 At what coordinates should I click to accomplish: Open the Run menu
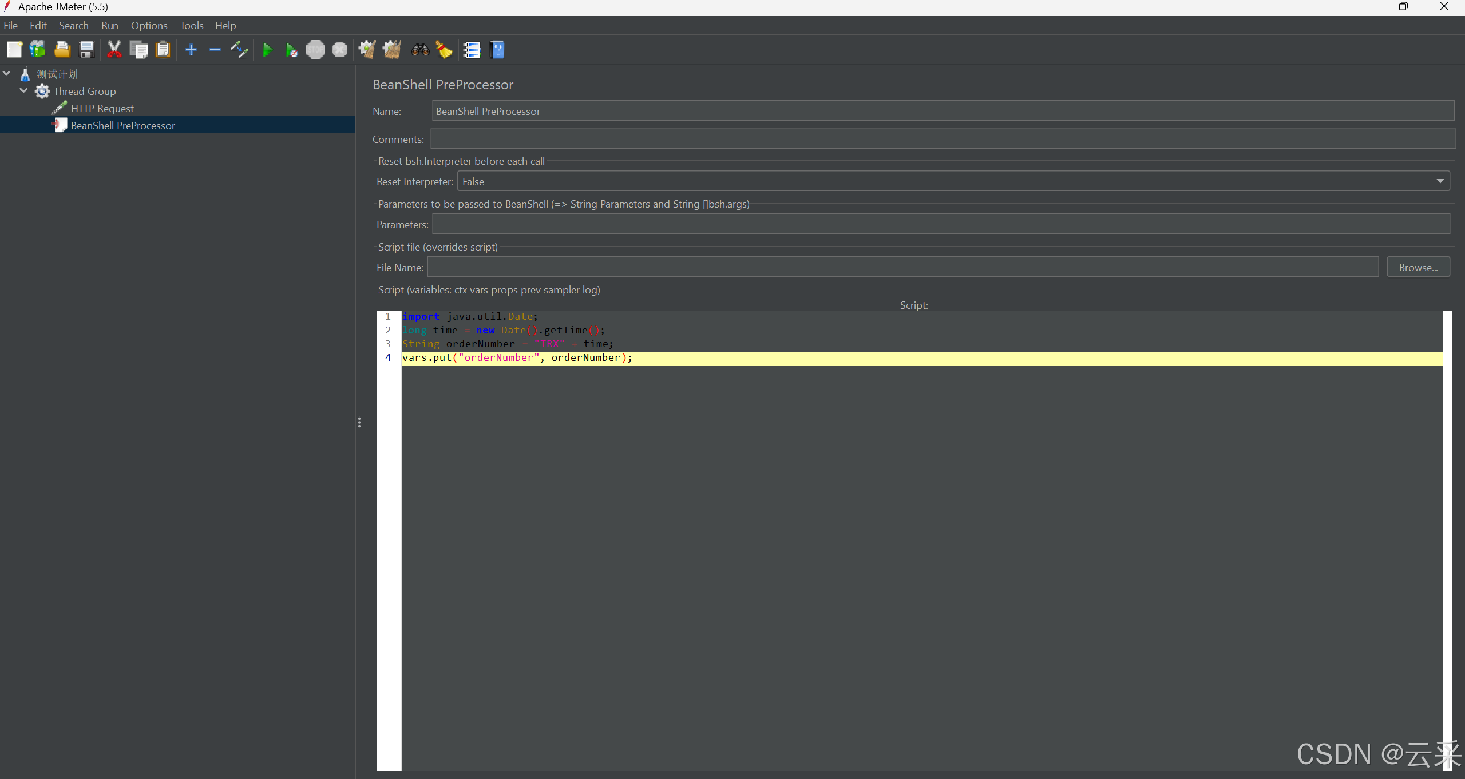pyautogui.click(x=109, y=26)
